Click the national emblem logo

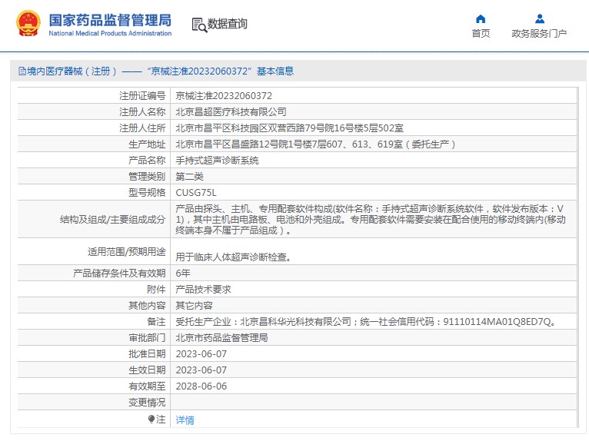point(28,24)
